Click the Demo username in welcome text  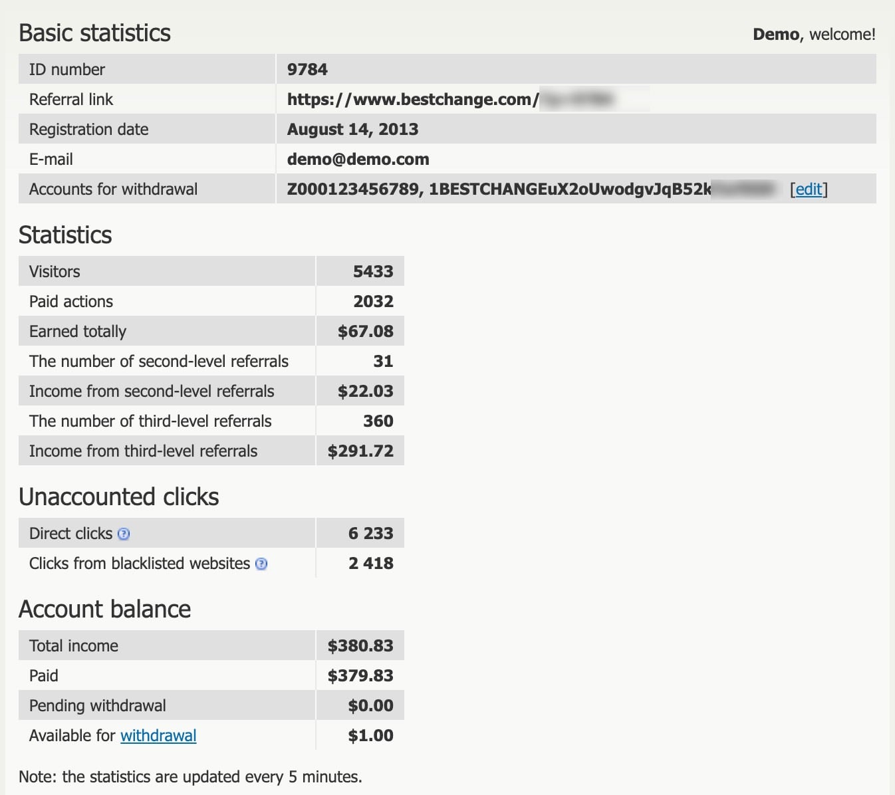point(775,35)
